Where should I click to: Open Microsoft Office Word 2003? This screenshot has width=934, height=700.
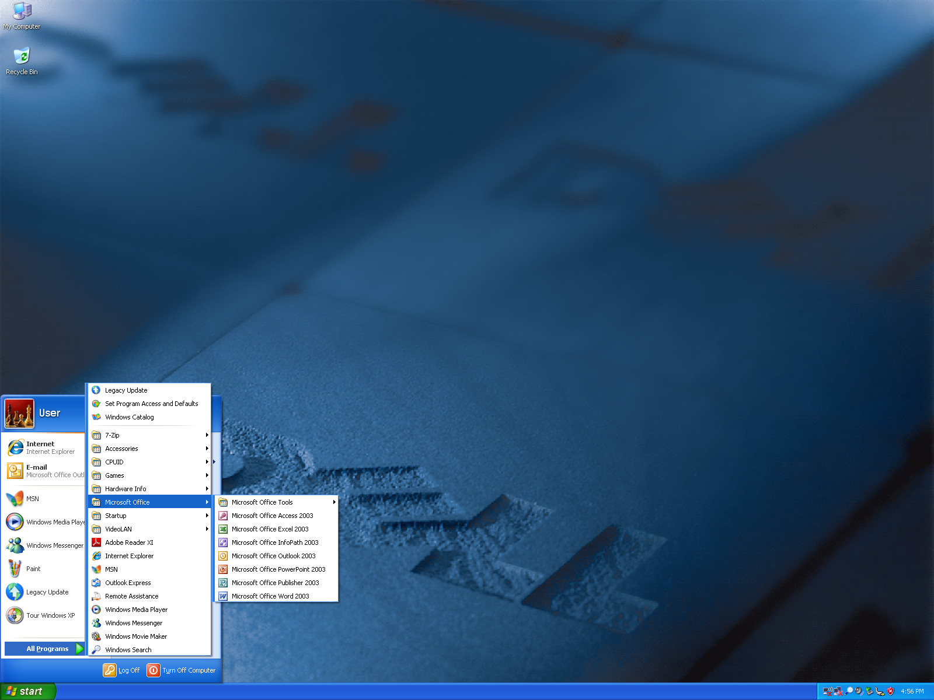(277, 596)
